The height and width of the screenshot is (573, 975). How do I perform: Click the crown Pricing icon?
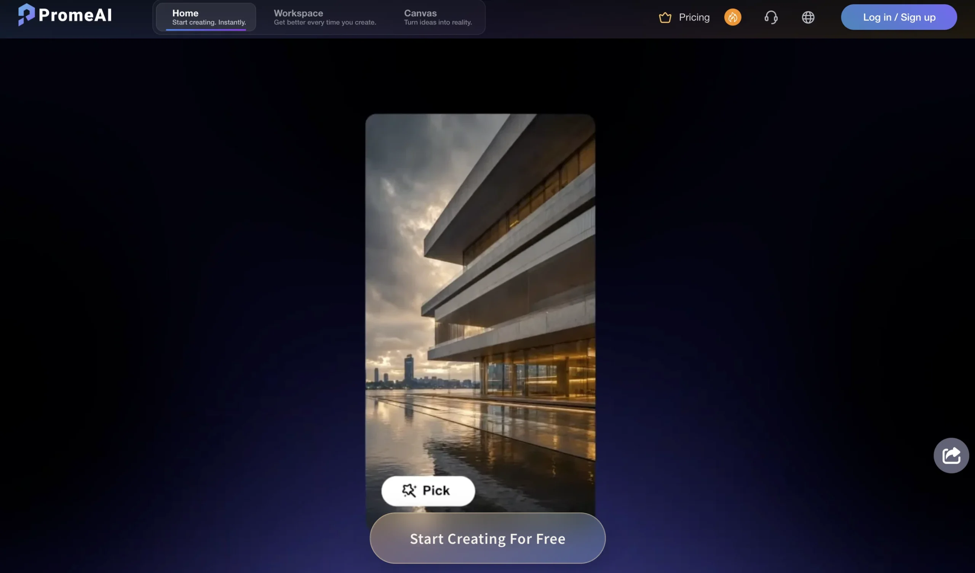point(665,18)
